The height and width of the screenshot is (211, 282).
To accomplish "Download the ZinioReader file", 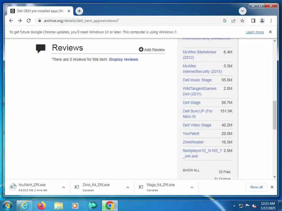I will pos(193,142).
